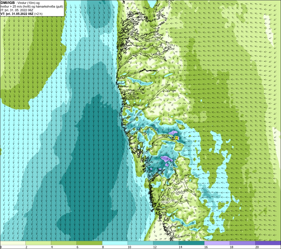281x249 pixels.
Task: Click the scale label '10'
Action: click(129, 247)
